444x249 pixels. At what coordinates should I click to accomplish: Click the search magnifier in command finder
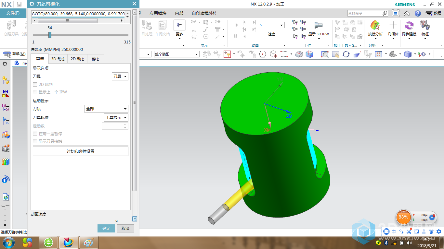pos(385,13)
